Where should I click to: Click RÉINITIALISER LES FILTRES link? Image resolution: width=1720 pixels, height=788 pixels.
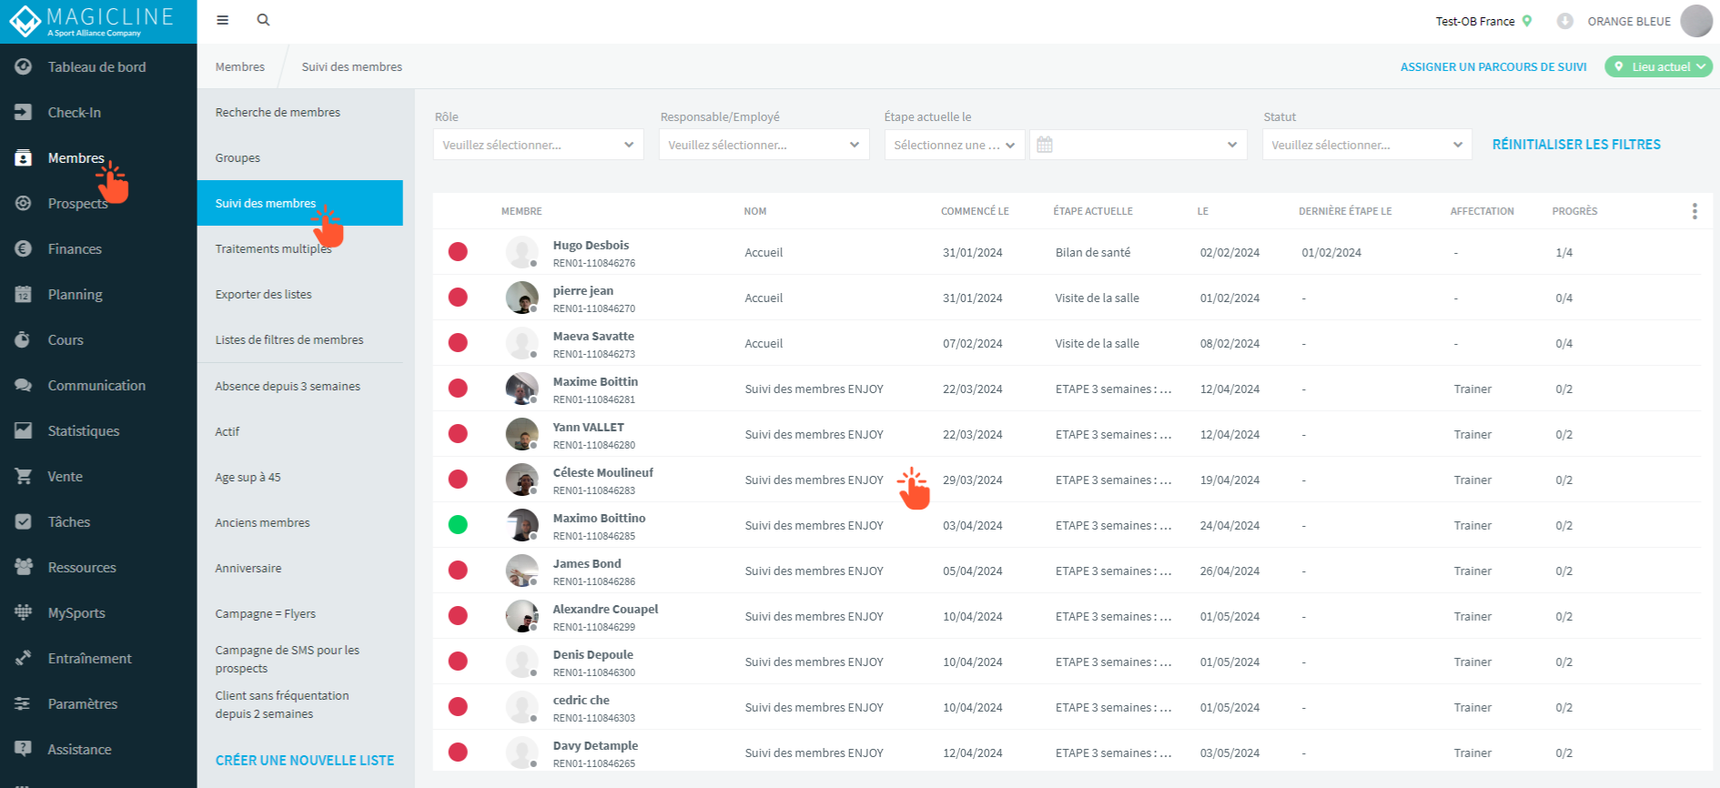point(1576,145)
